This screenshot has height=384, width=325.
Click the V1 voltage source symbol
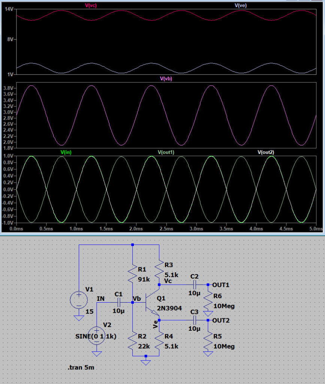[79, 300]
